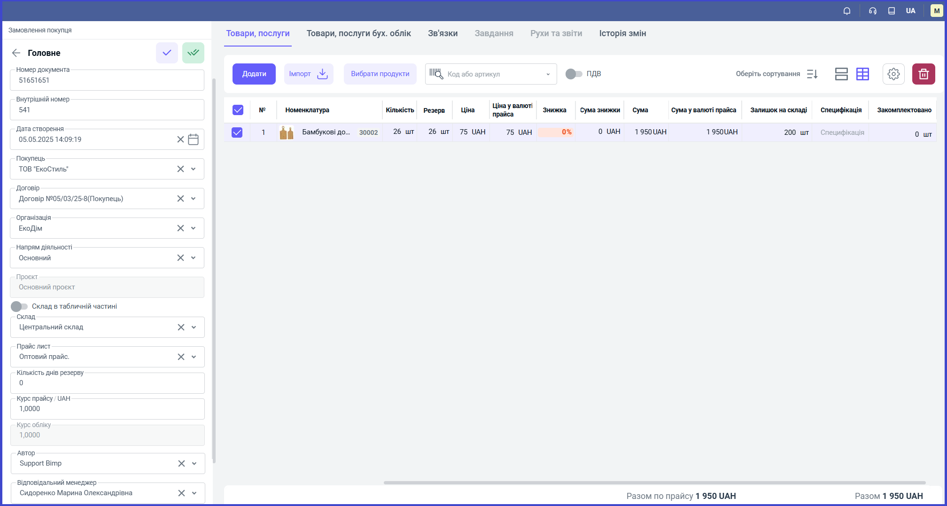
Task: Click 0% discount cell in row 1
Action: pyautogui.click(x=556, y=132)
